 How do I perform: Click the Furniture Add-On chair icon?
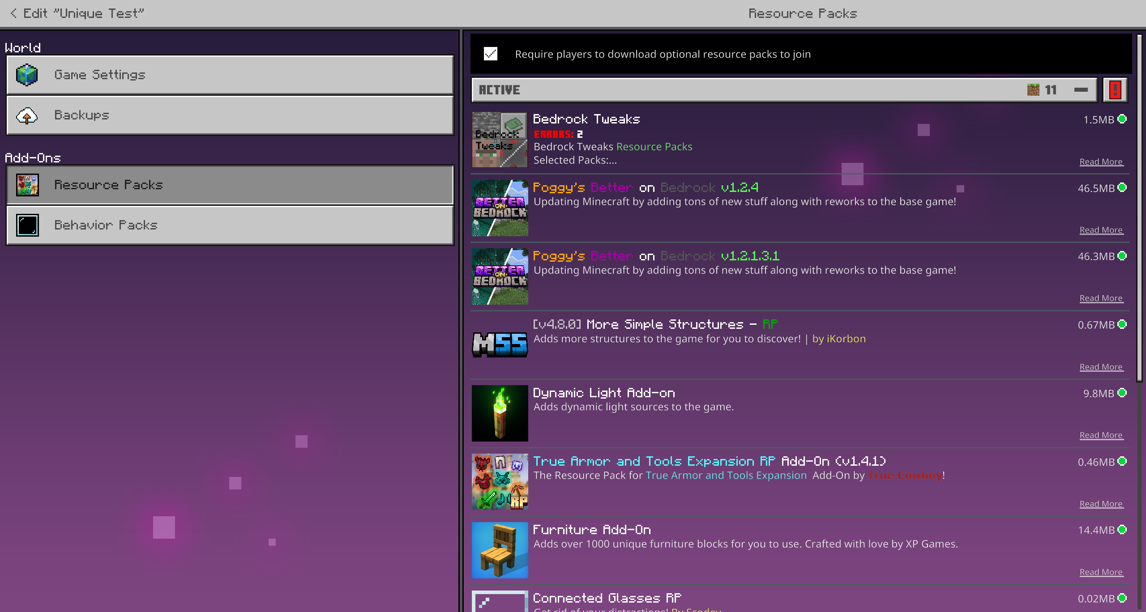[500, 550]
